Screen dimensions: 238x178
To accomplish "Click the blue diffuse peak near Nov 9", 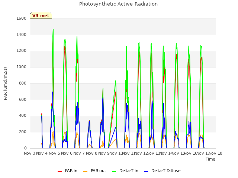I will (x=103, y=98).
